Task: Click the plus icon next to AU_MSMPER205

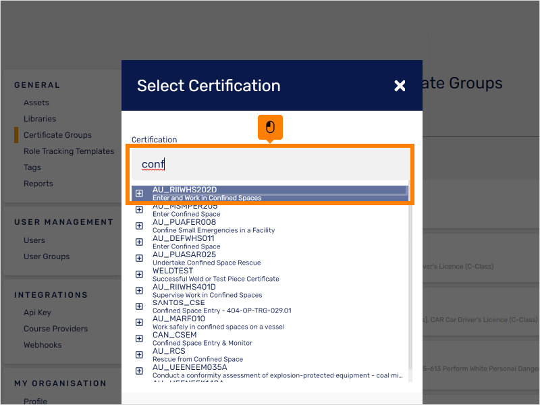Action: coord(139,209)
